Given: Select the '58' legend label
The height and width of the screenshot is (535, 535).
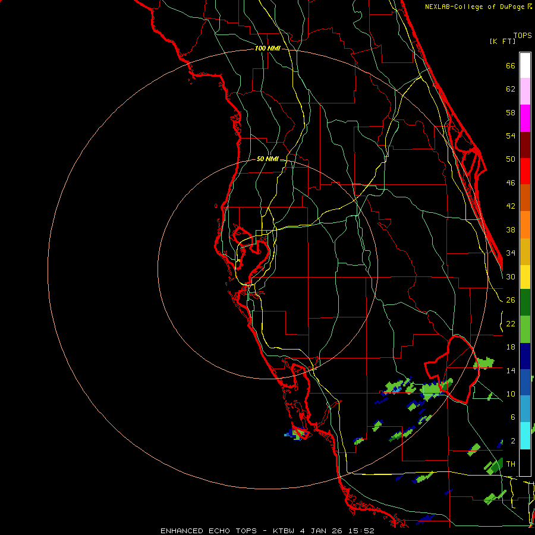Looking at the screenshot, I should tap(511, 112).
